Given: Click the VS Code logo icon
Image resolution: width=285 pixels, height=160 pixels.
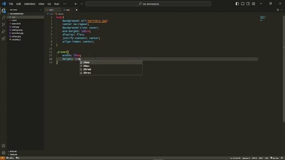Looking at the screenshot, I should (4, 4).
